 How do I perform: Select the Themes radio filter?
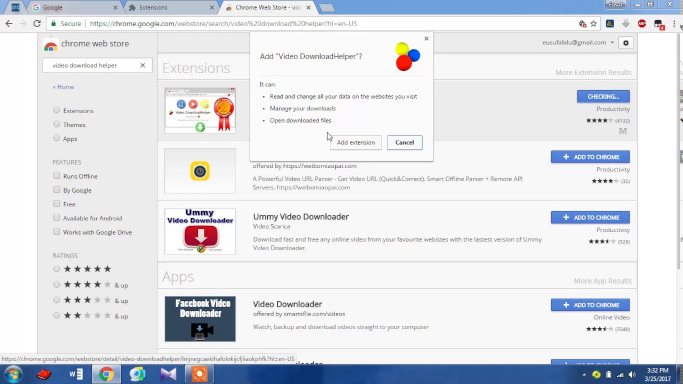click(57, 124)
